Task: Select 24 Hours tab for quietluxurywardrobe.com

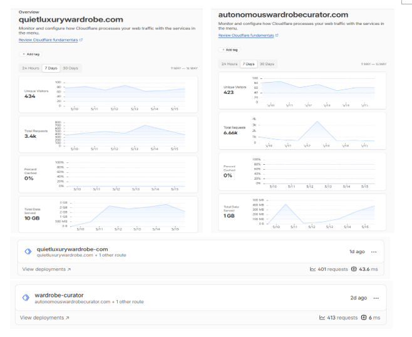Action: point(31,68)
